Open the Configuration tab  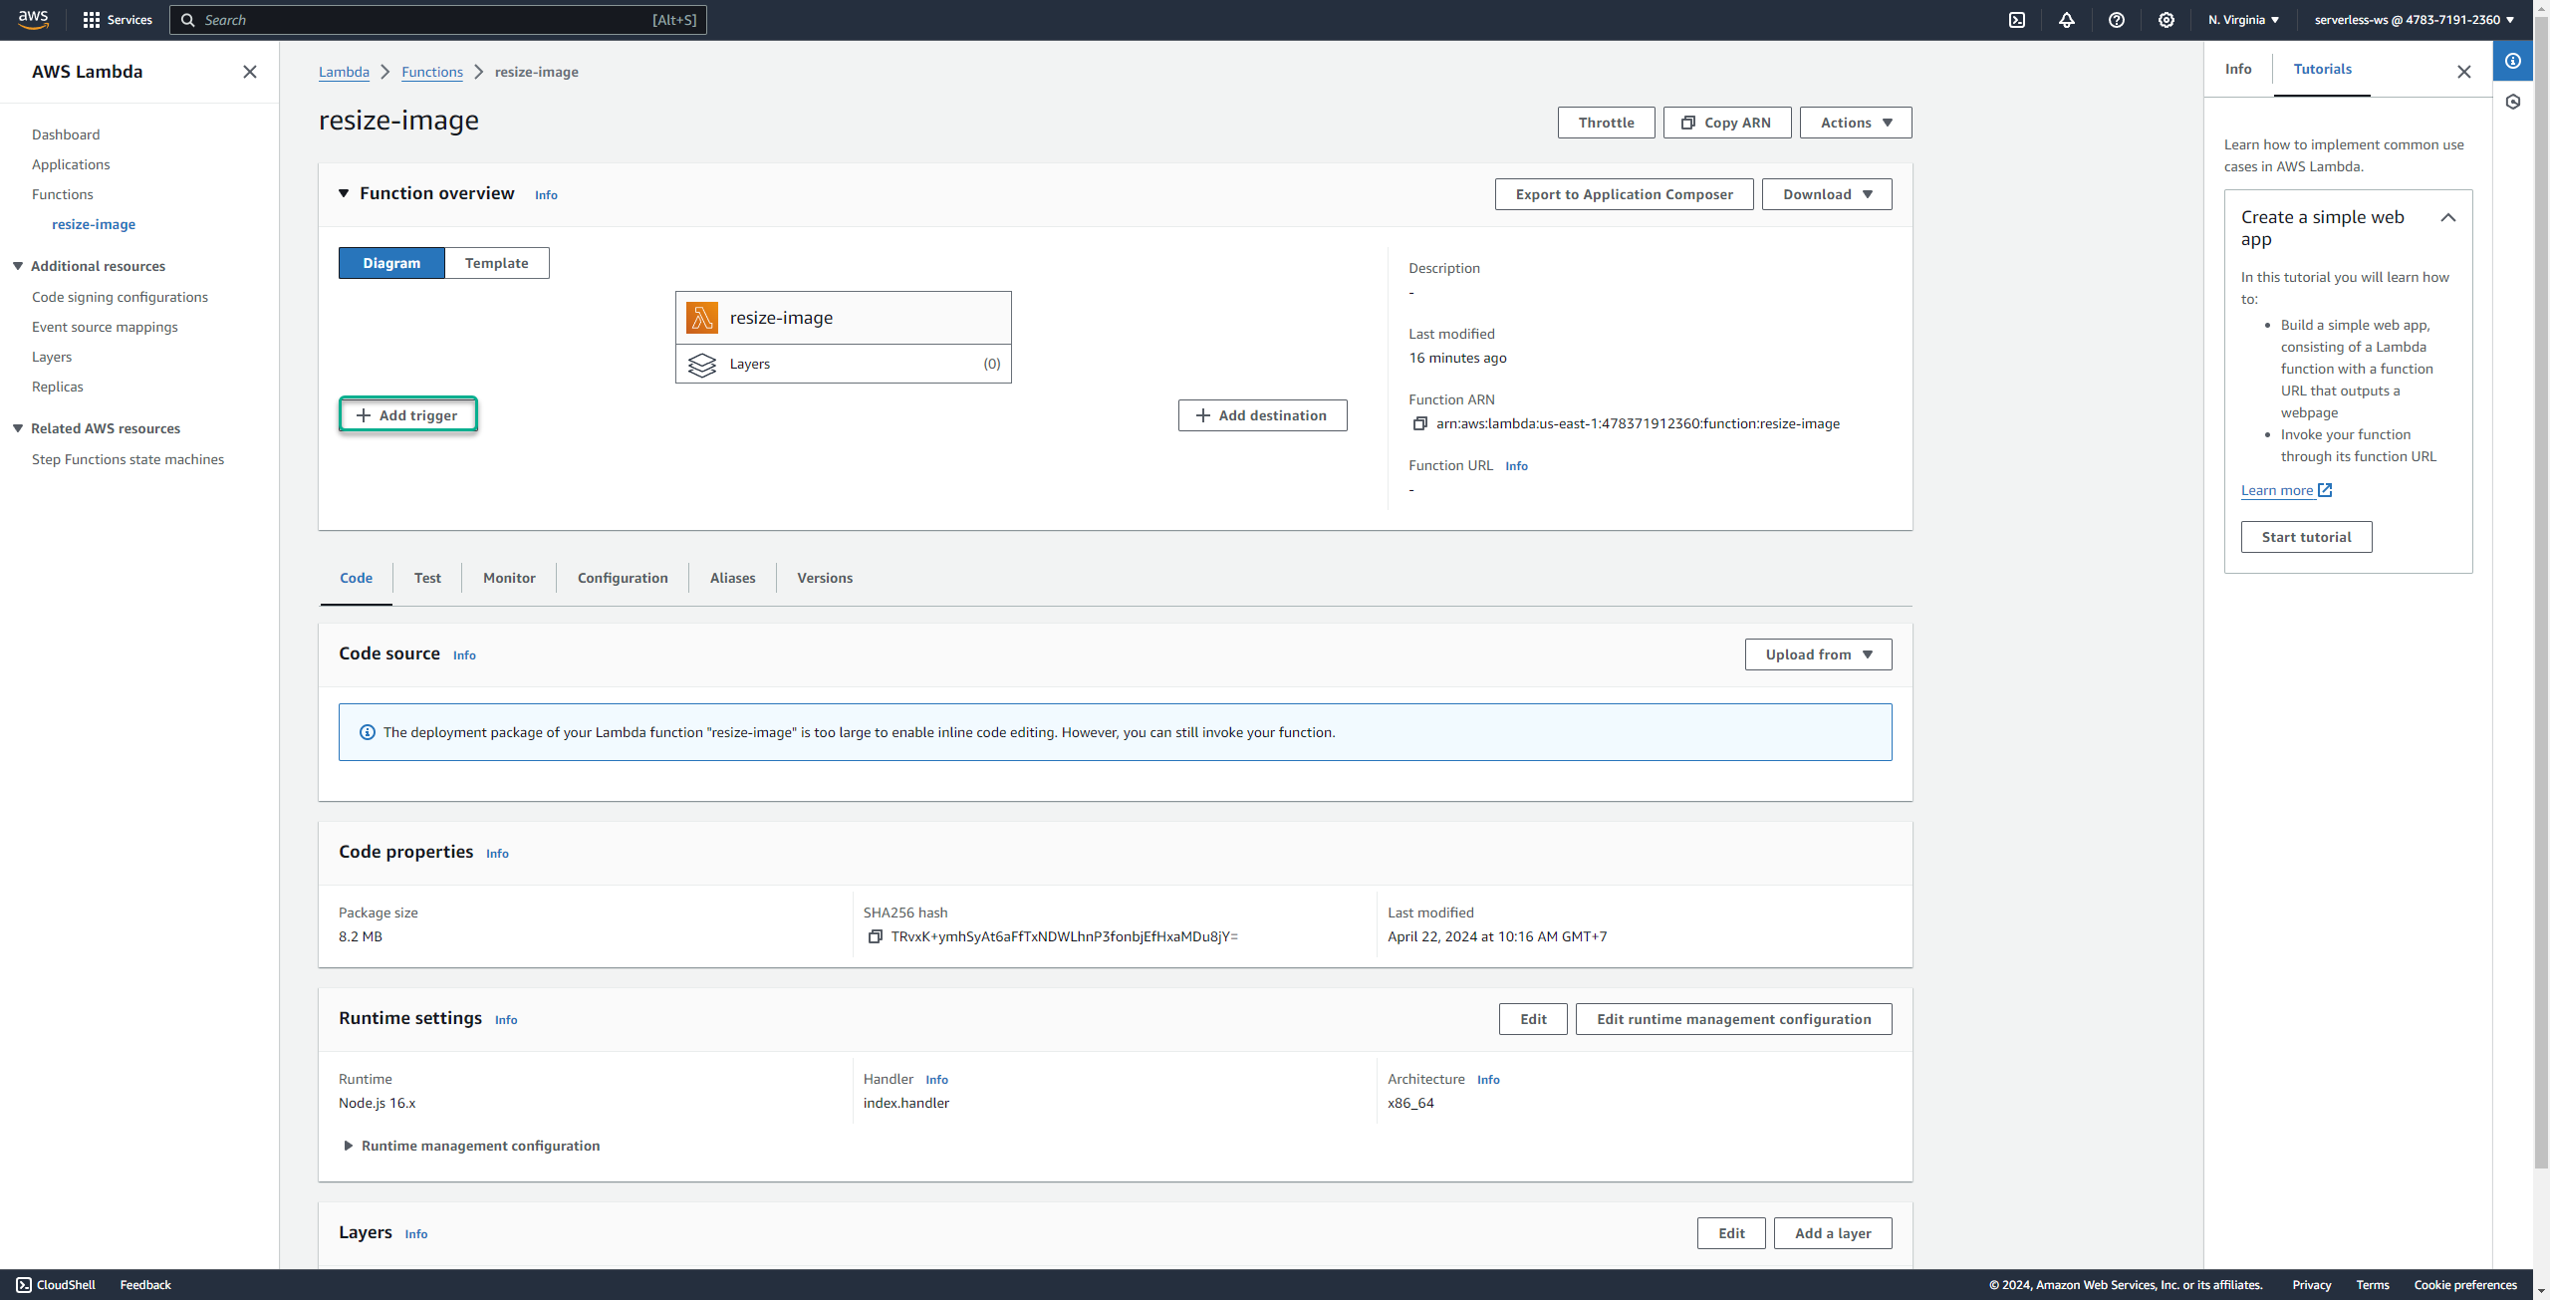(x=623, y=578)
